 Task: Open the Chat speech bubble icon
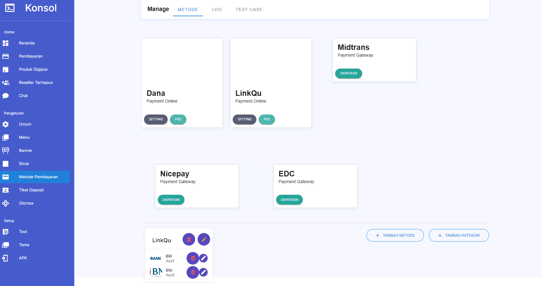click(6, 96)
